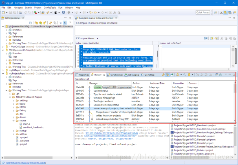Viewport: 238px width, 165px height.
Task: Click Copy All from Left to Right icon
Action: point(212,38)
